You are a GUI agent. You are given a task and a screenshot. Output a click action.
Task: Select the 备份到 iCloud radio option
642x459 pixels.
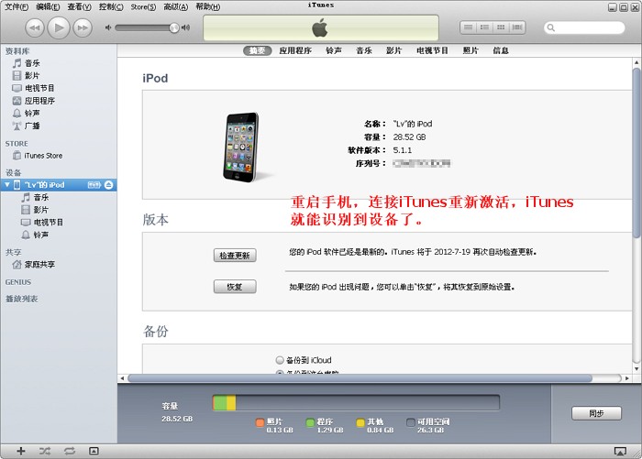[280, 360]
